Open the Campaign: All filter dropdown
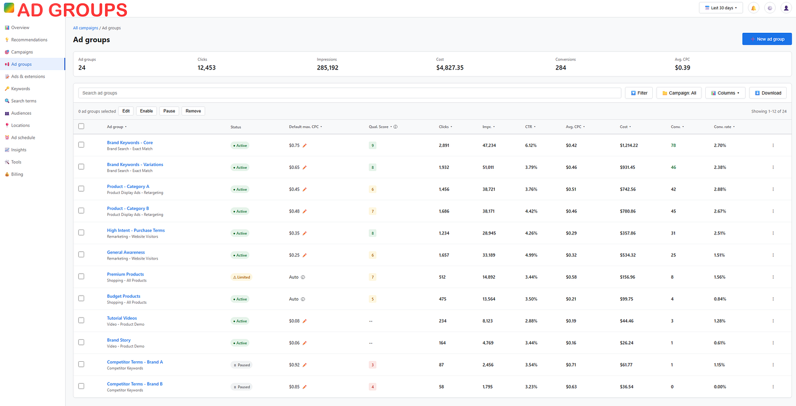The width and height of the screenshot is (796, 406). [679, 93]
